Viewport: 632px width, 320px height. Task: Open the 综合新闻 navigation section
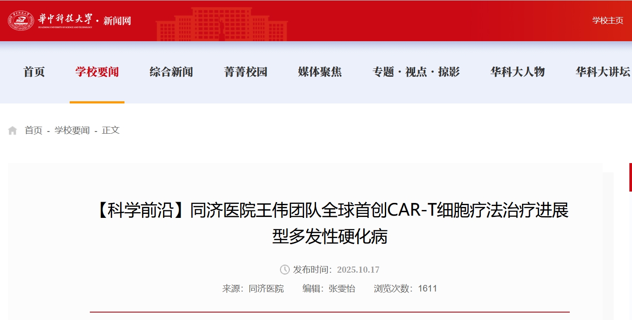pyautogui.click(x=171, y=72)
